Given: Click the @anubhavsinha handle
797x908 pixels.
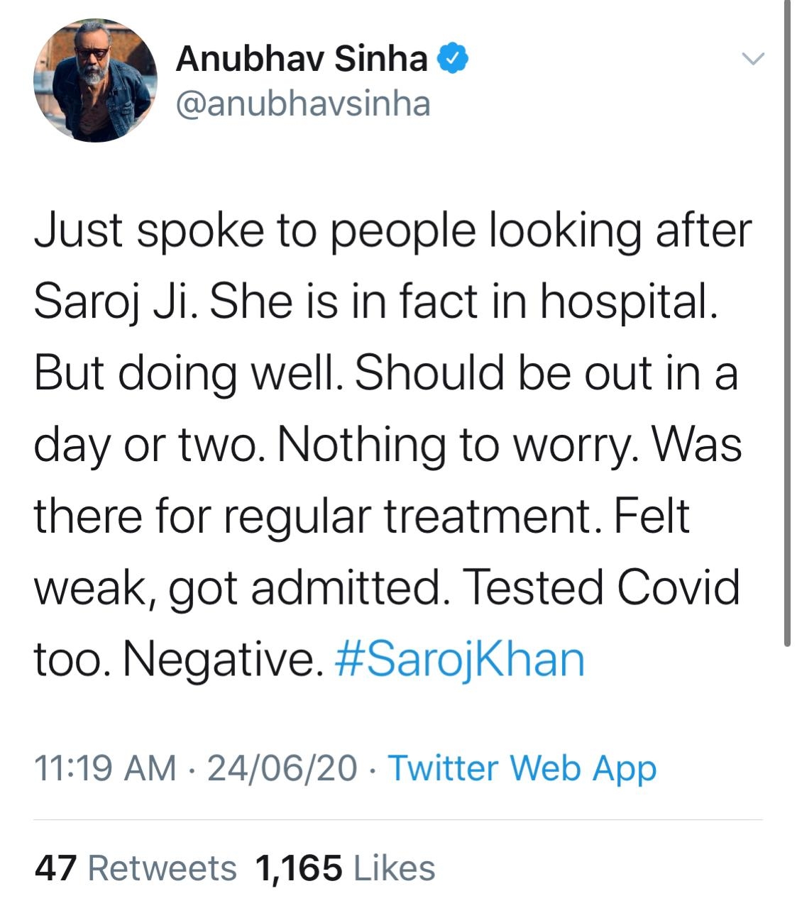Looking at the screenshot, I should (x=301, y=105).
